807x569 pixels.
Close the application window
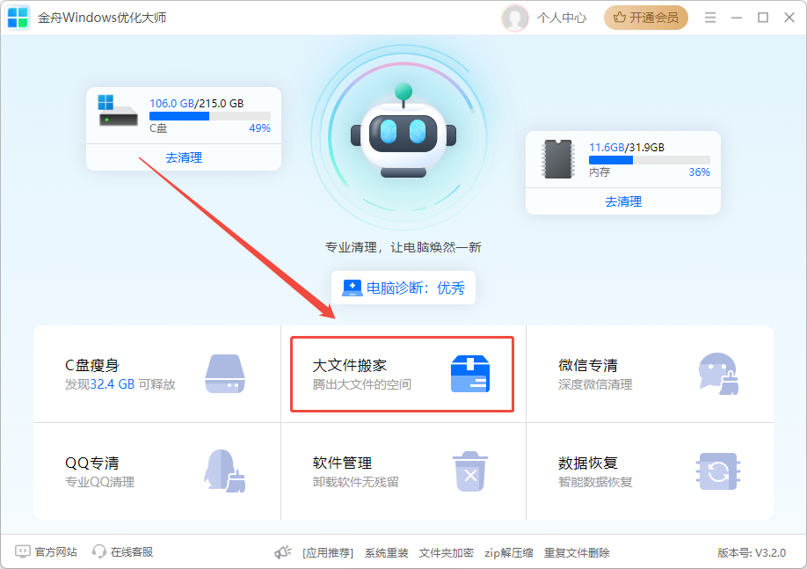789,18
